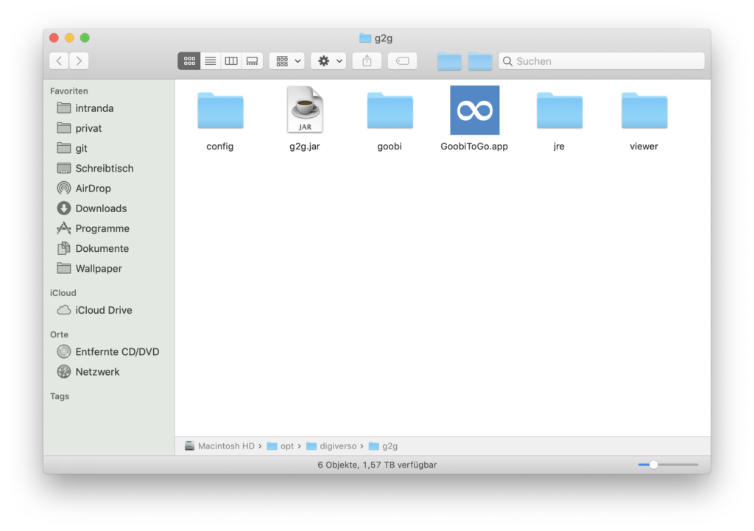The image size is (754, 531).
Task: Open the gear action menu
Action: point(328,61)
